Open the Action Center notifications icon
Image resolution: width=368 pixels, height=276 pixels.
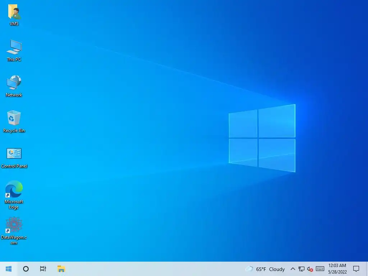pyautogui.click(x=356, y=269)
